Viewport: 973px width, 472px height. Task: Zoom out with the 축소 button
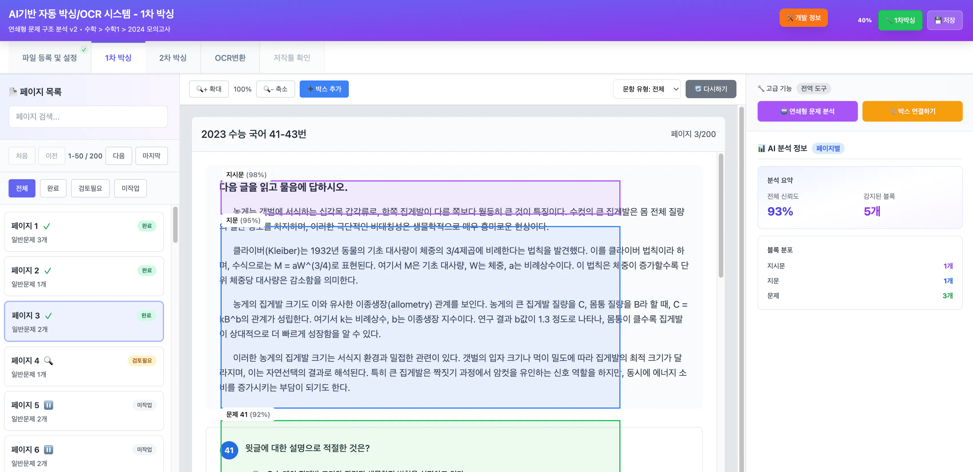coord(275,89)
